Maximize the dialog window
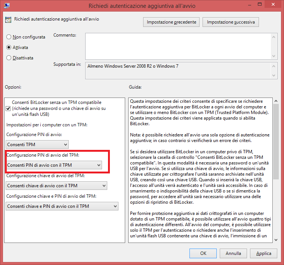The image size is (284, 265). tap(260, 4)
